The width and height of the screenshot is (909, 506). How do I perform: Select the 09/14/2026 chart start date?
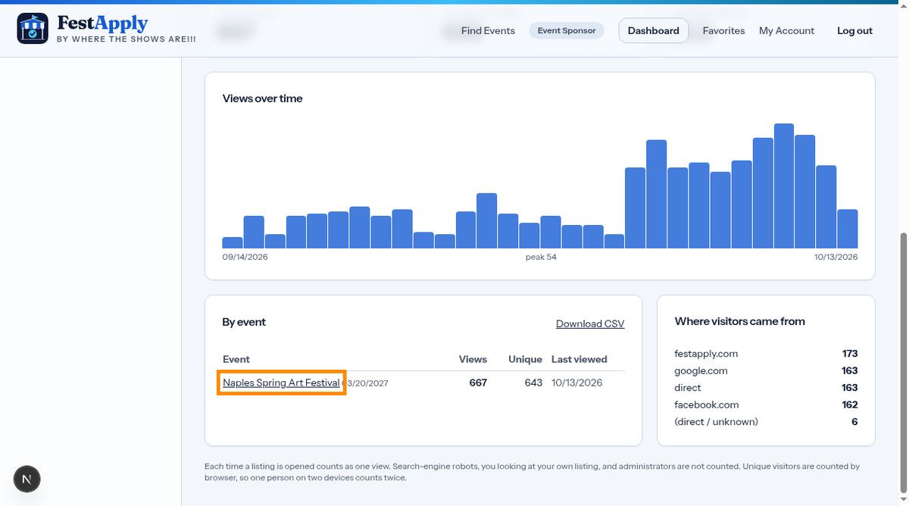(245, 257)
